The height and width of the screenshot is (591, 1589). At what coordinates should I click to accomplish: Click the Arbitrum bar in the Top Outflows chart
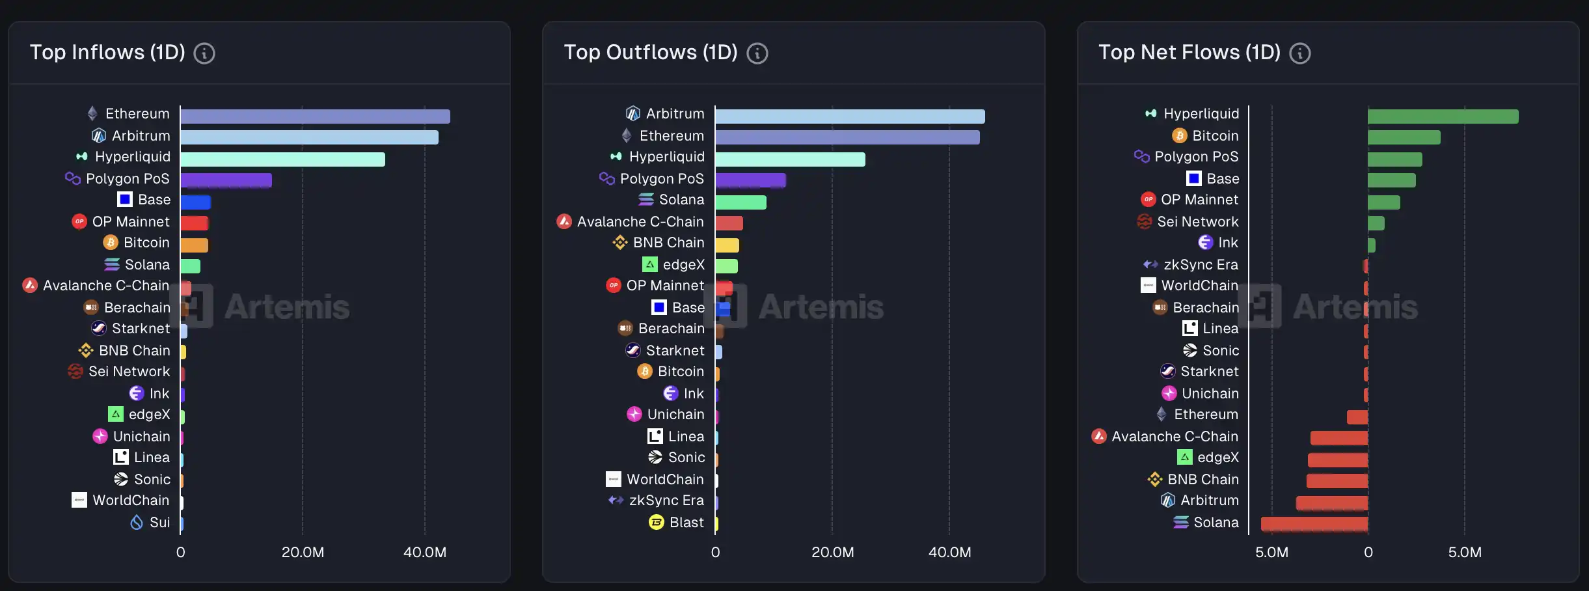pos(849,117)
